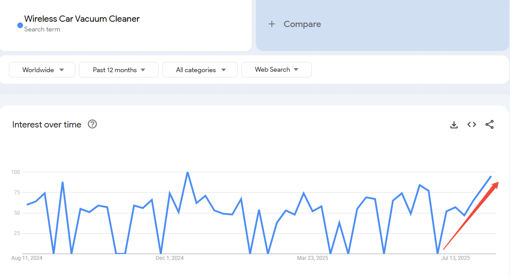Screen dimensions: 510x278
Task: Open the Web Search type dropdown
Action: pos(276,69)
